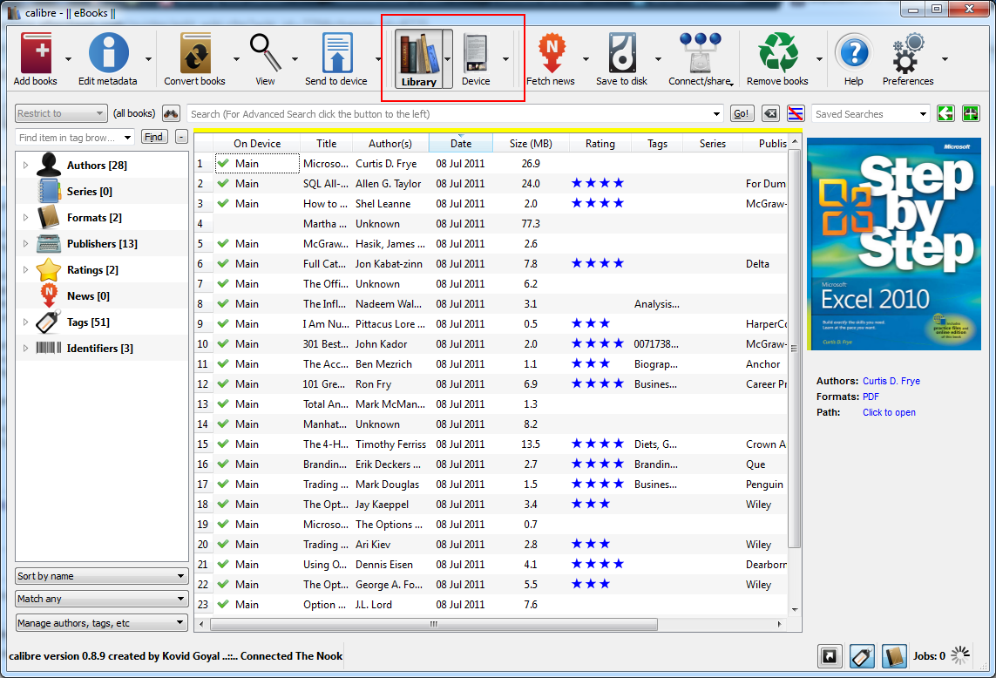Toggle the cover browser icon in status bar
The width and height of the screenshot is (996, 678).
coord(830,656)
